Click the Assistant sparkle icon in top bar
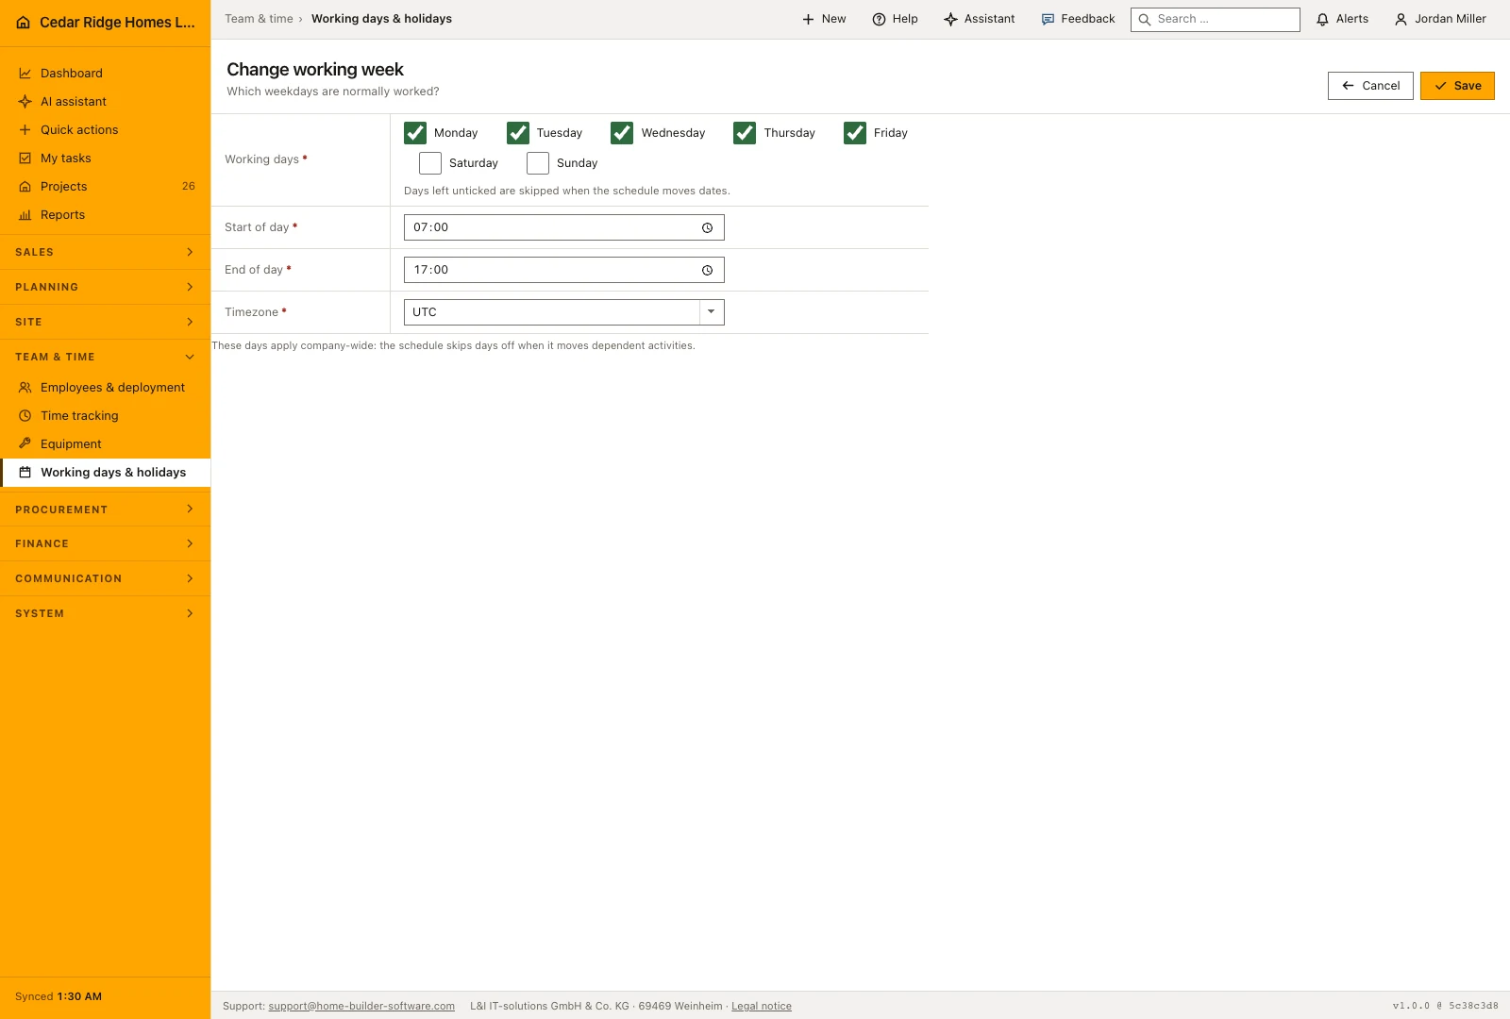The image size is (1510, 1019). (950, 19)
